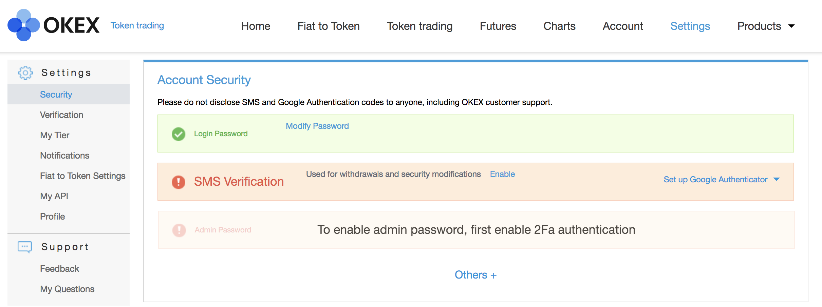Click the red alert icon beside SMS Verification

(x=179, y=182)
